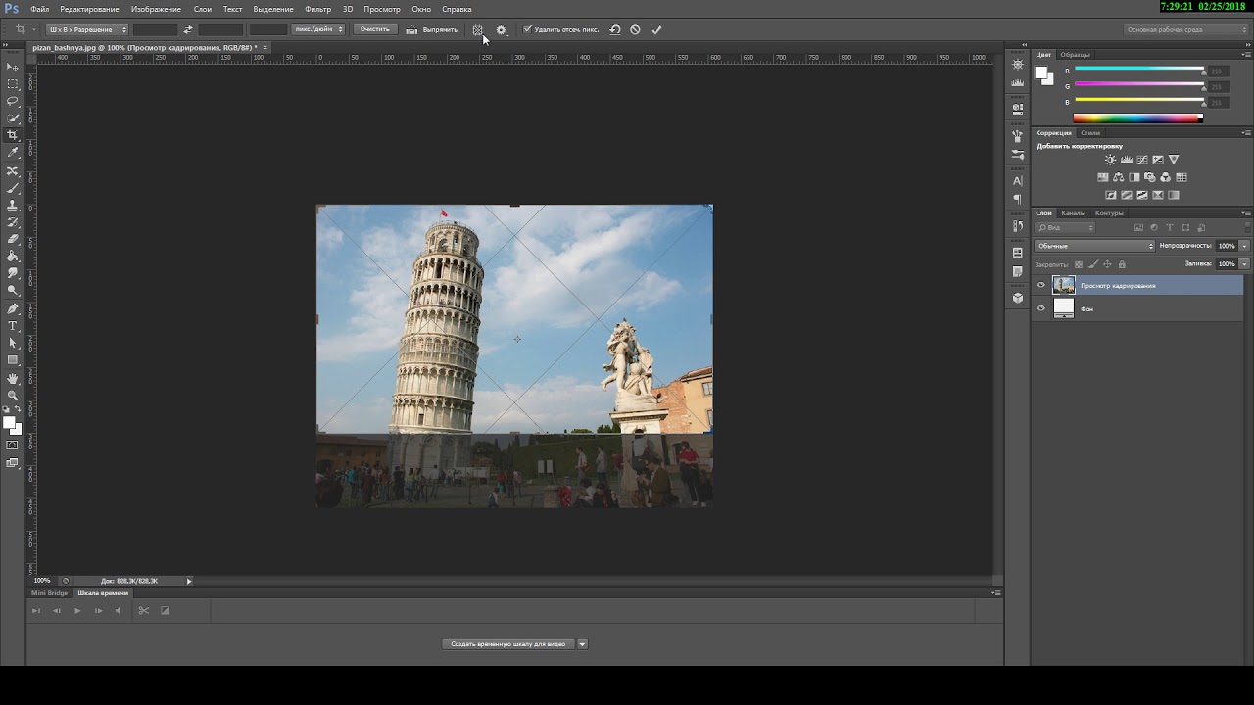Switch to the 'Каналы' tab
1254x705 pixels.
click(1074, 213)
